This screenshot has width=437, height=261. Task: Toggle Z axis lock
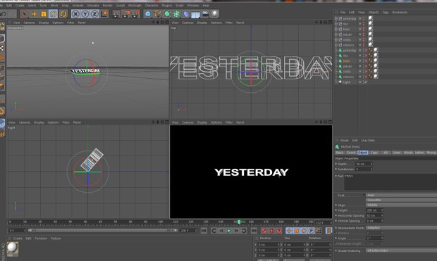point(94,13)
